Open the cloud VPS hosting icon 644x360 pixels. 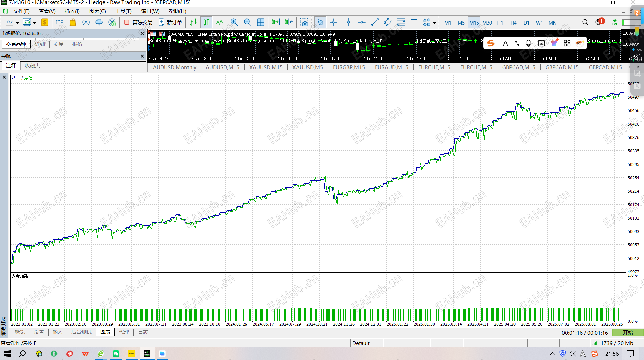click(x=99, y=22)
